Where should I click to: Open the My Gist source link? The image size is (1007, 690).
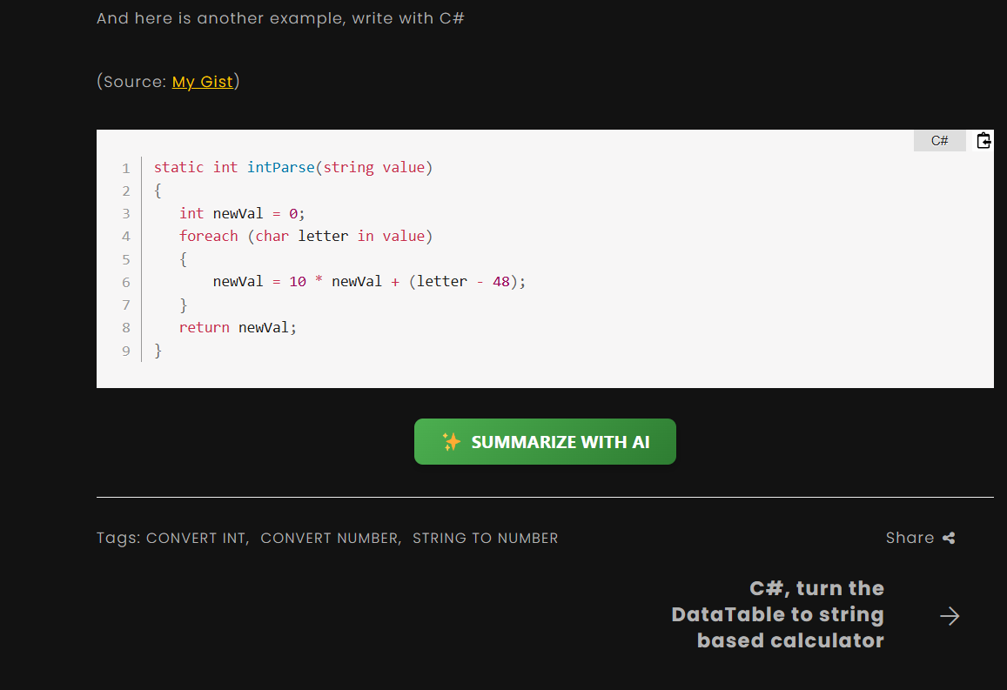pos(203,82)
